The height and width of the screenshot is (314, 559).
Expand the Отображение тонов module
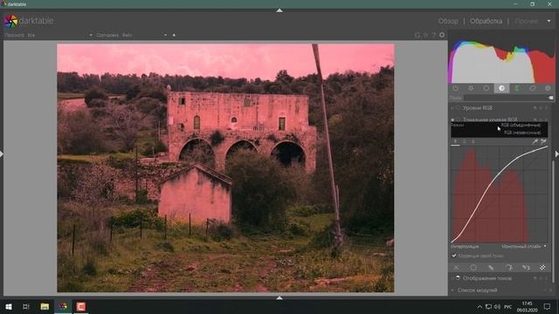point(487,278)
